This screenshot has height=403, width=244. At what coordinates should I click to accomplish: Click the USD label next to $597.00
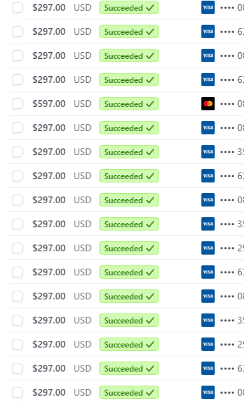click(x=83, y=104)
